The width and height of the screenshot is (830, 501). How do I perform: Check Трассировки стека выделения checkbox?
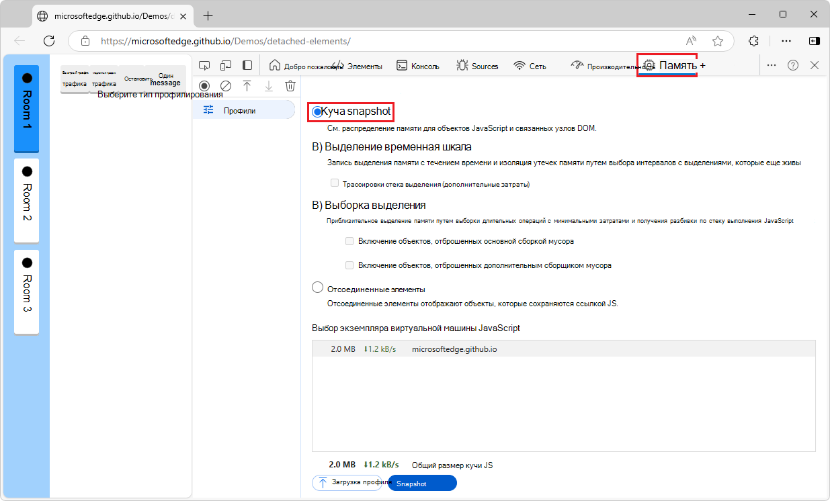(x=334, y=183)
